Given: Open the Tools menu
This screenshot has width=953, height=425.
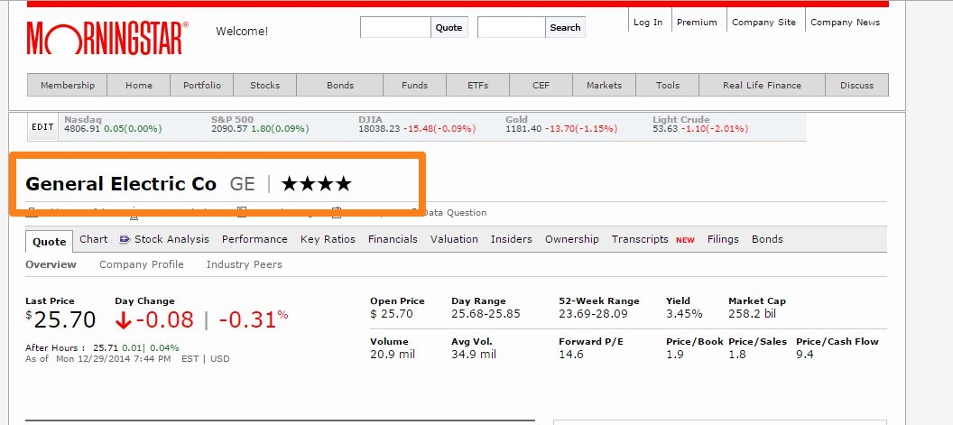Looking at the screenshot, I should [667, 85].
